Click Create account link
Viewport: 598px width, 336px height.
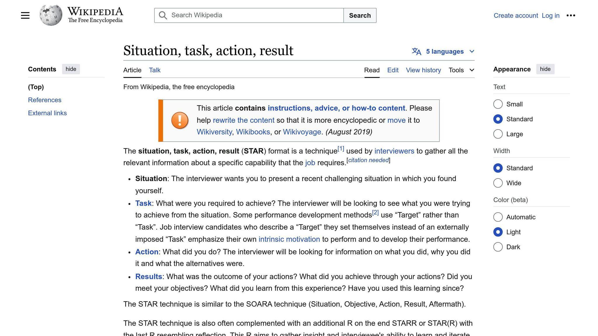coord(516,15)
